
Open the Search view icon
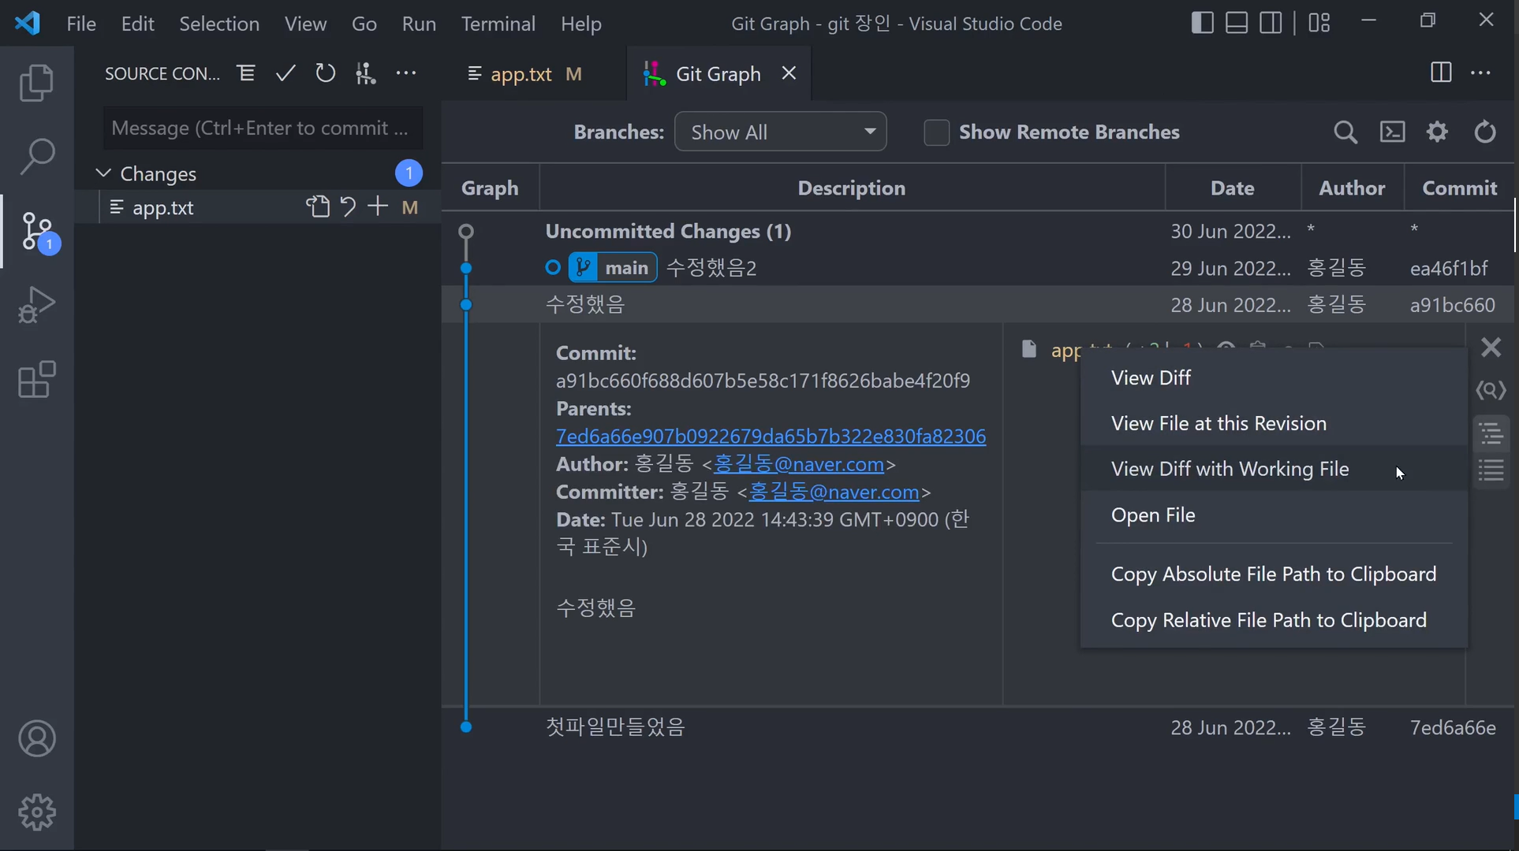coord(36,157)
